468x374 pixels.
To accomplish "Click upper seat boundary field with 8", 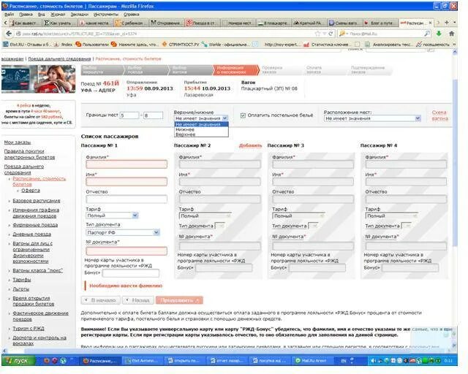I will [x=153, y=115].
